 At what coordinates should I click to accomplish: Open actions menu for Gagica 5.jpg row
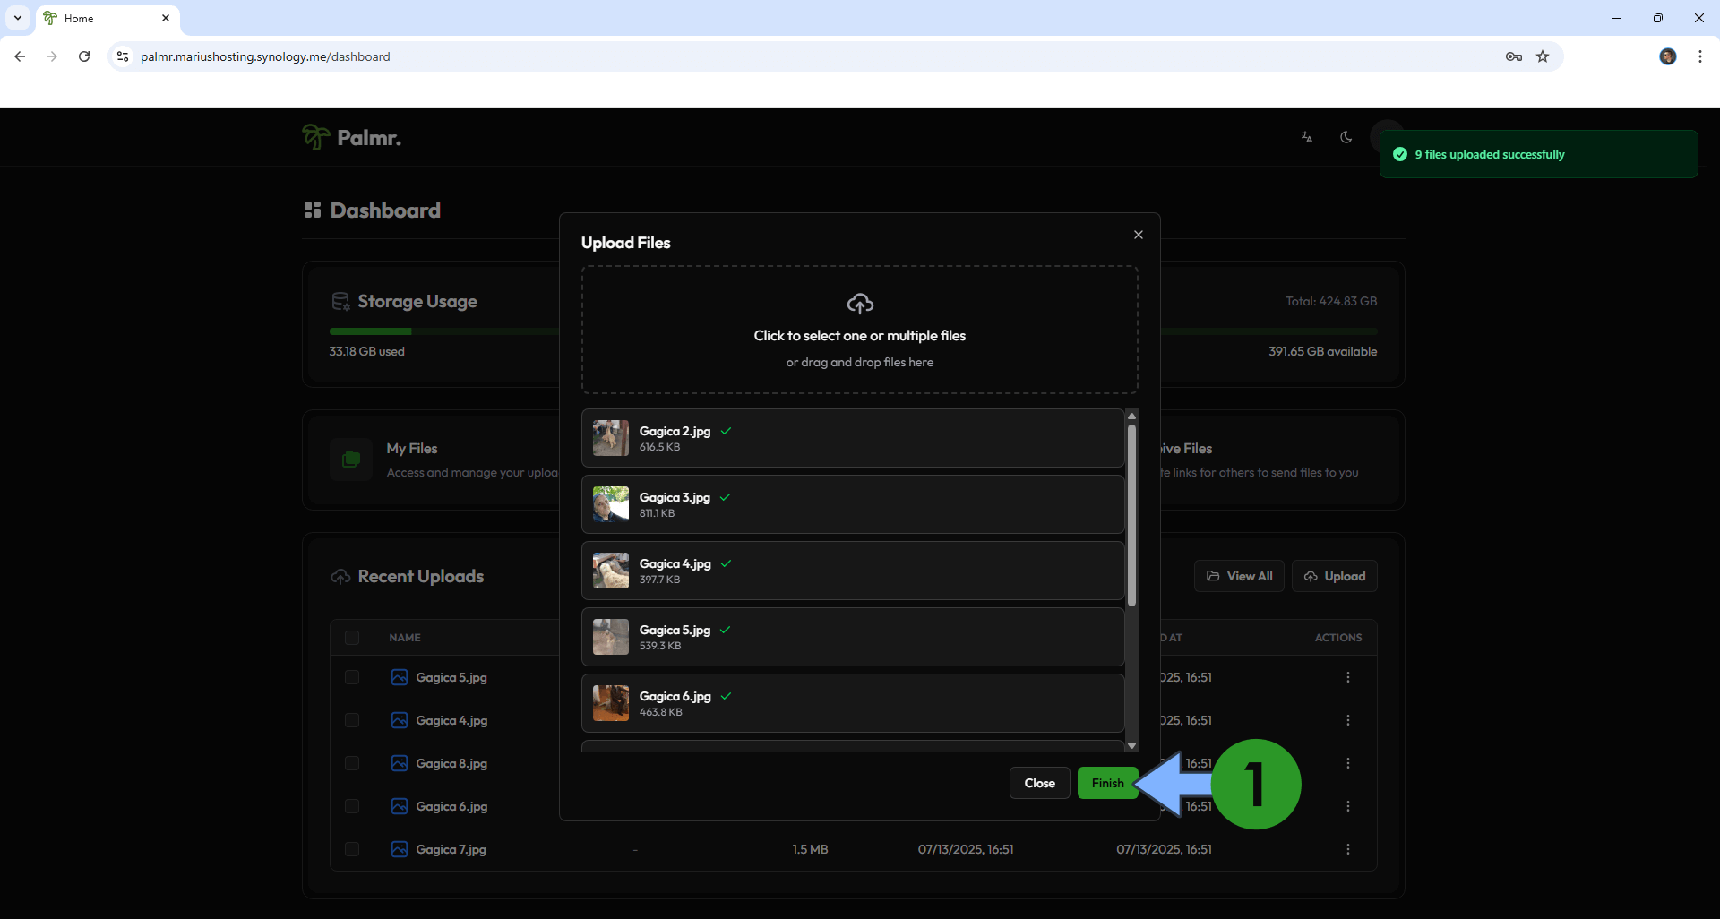coord(1348,677)
